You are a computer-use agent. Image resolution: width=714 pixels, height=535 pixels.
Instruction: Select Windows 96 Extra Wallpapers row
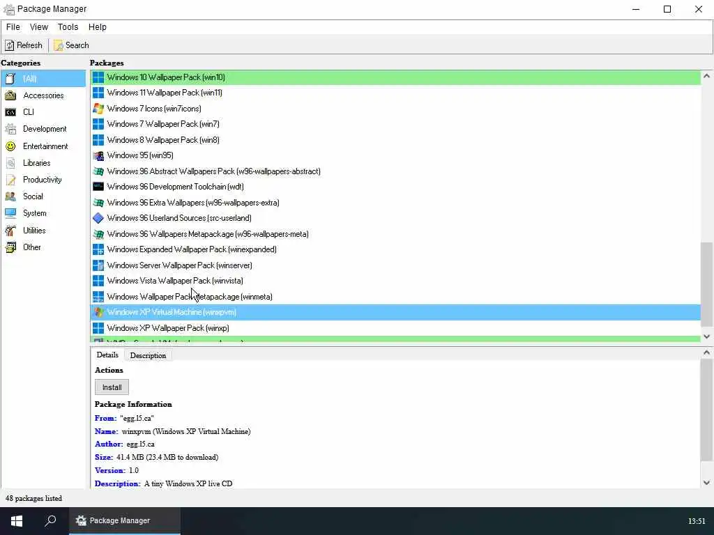pyautogui.click(x=395, y=203)
